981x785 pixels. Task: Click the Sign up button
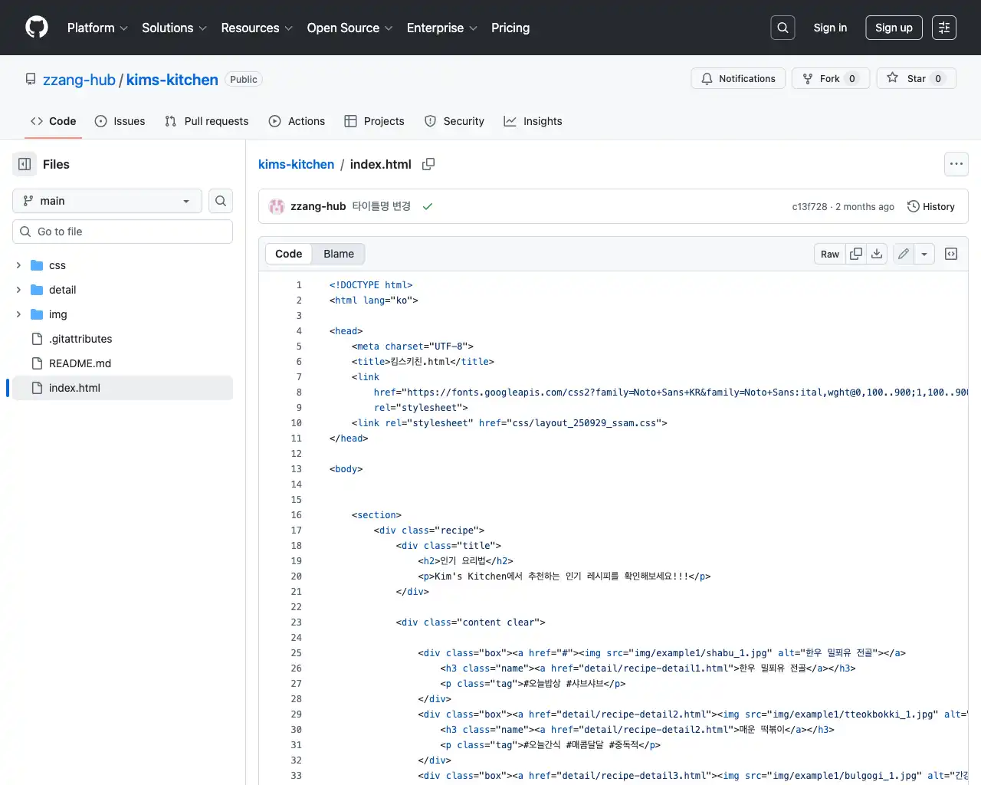point(894,27)
